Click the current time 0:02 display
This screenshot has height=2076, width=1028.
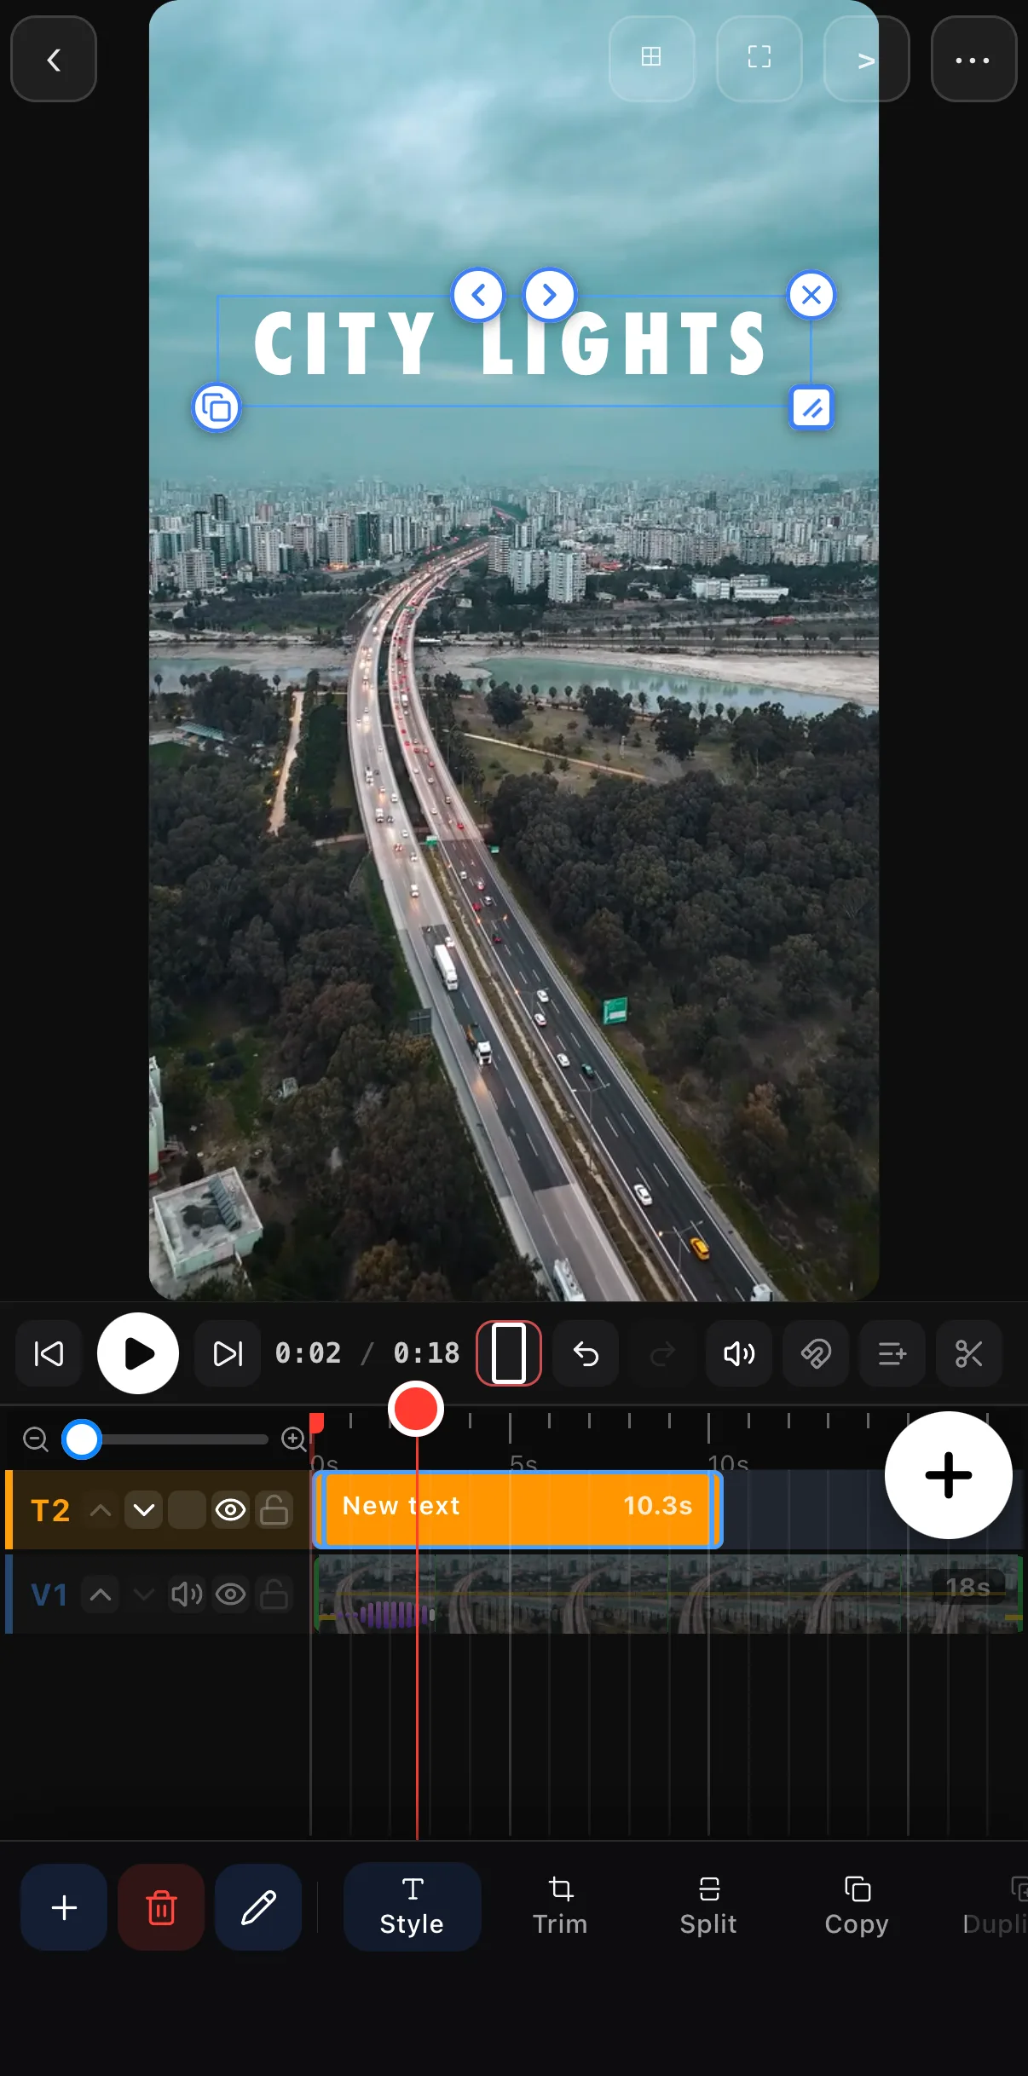309,1353
